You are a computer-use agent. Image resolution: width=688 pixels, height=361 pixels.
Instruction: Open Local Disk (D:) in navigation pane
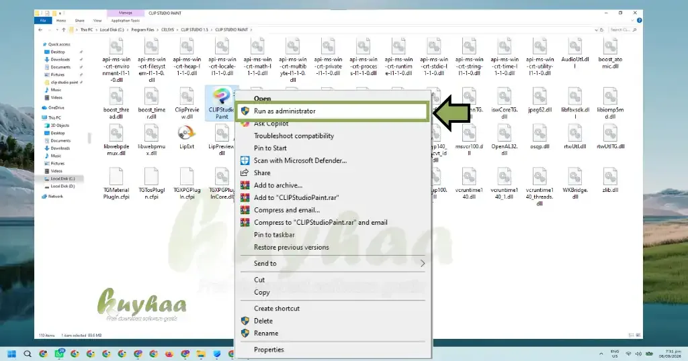62,186
